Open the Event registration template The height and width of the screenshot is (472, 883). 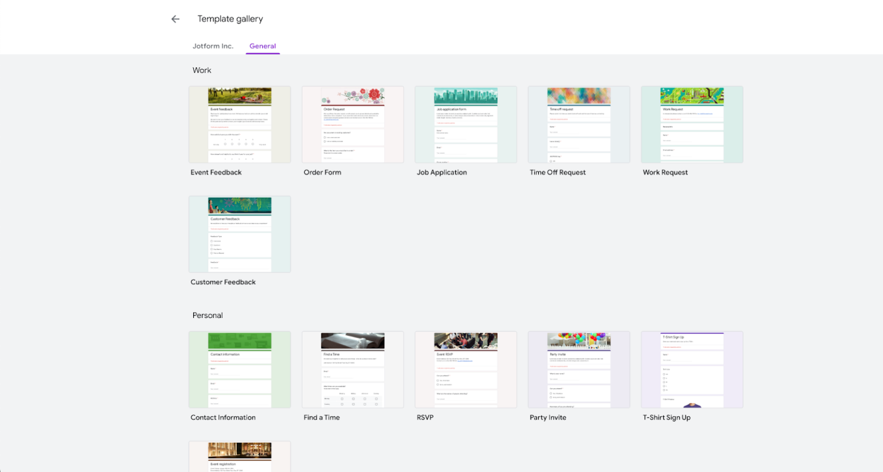239,457
